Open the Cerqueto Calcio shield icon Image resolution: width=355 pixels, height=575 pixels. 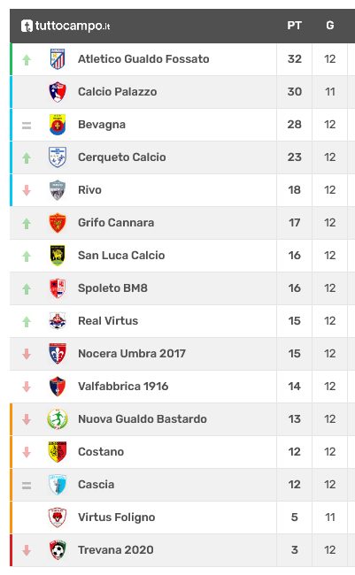(x=58, y=157)
